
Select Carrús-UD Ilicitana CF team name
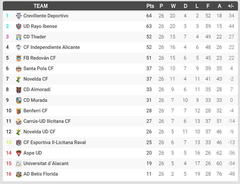(47, 121)
